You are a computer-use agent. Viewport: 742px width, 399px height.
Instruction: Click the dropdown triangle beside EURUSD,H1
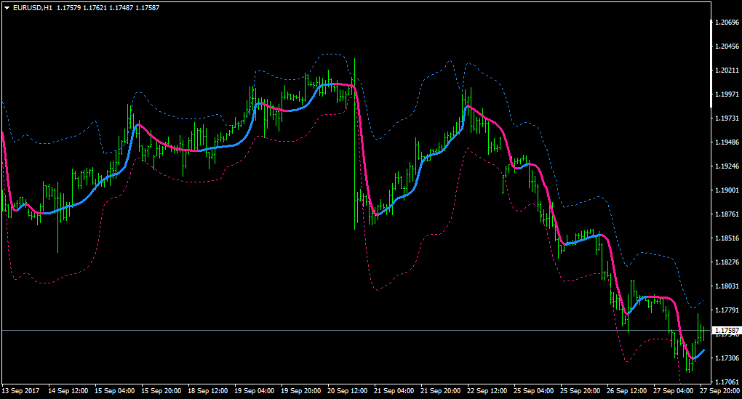(x=7, y=8)
